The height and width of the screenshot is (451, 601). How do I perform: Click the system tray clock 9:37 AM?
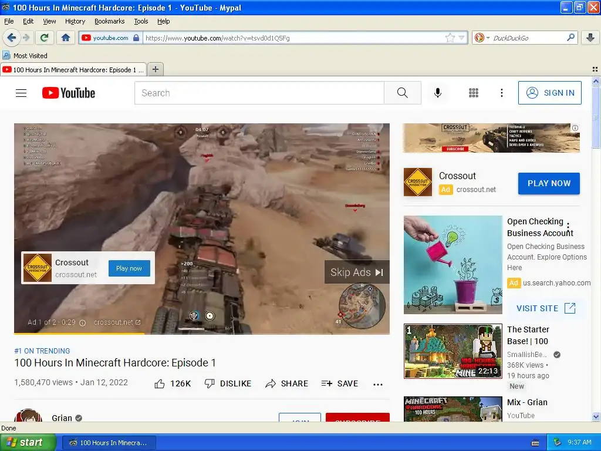(x=579, y=443)
